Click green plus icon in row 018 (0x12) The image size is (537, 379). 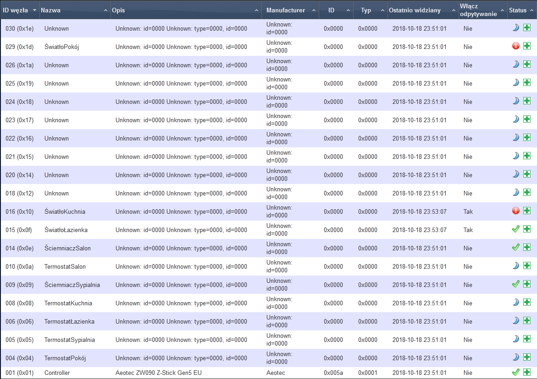527,192
